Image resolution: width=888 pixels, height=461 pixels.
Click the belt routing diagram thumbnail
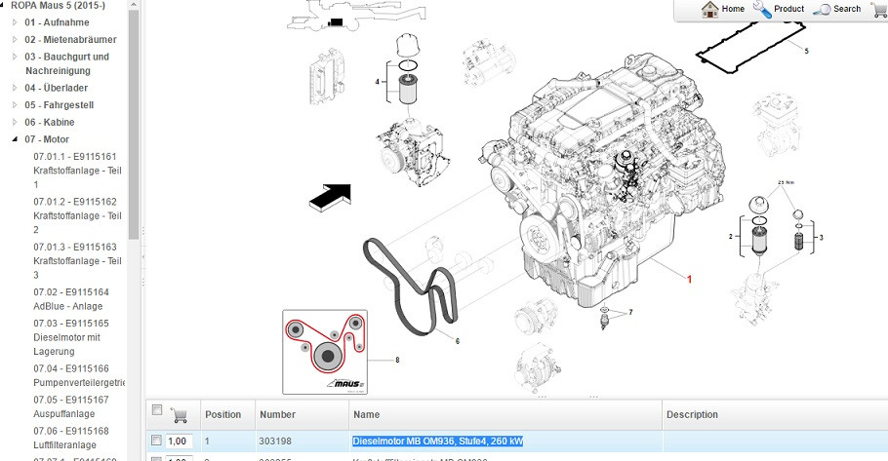pos(325,352)
